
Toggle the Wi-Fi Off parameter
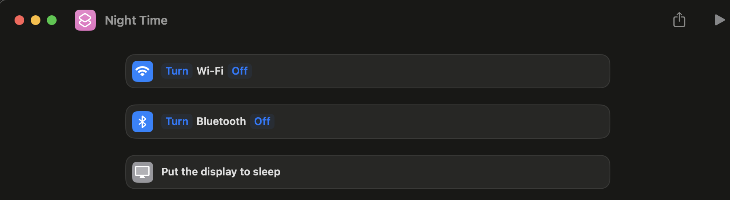(x=240, y=71)
